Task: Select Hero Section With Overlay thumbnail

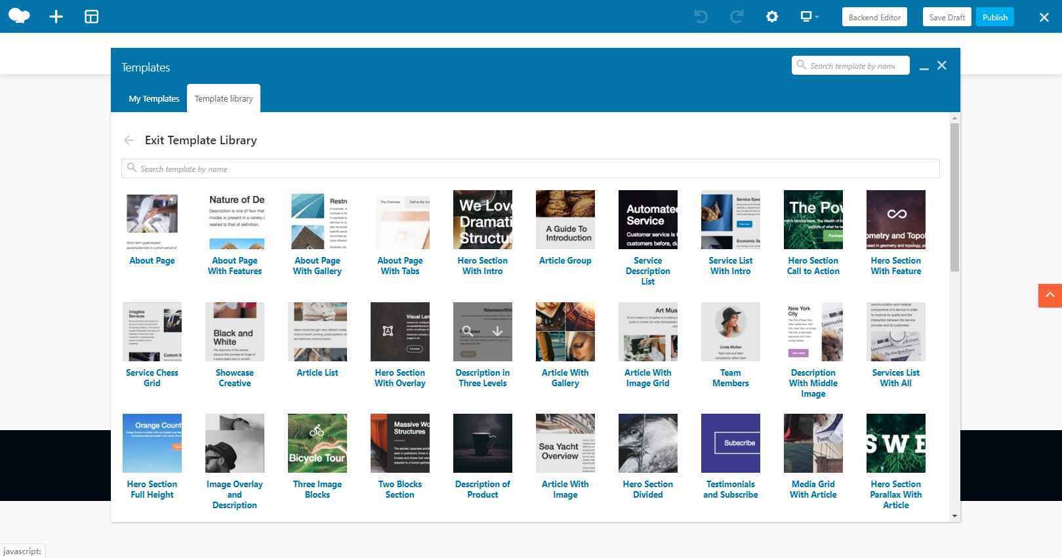Action: 400,332
